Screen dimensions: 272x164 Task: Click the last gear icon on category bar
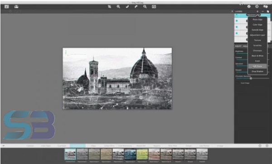[267, 146]
